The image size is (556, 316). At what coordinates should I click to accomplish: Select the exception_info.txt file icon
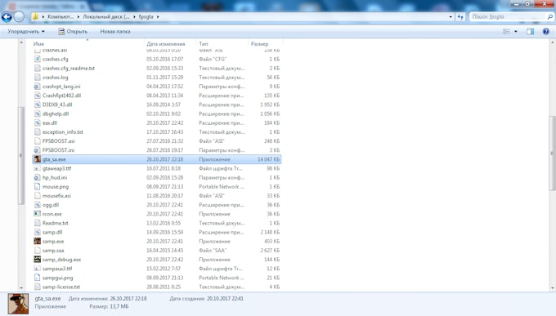[38, 131]
